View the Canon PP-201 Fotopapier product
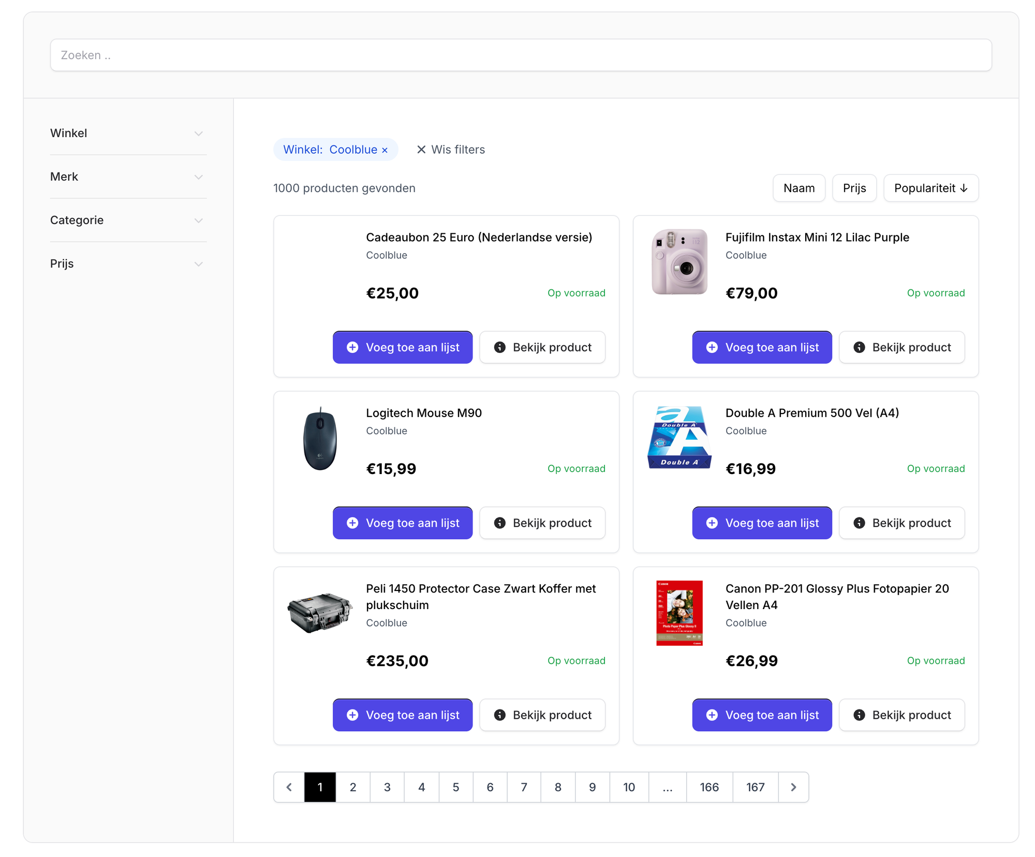 (901, 715)
